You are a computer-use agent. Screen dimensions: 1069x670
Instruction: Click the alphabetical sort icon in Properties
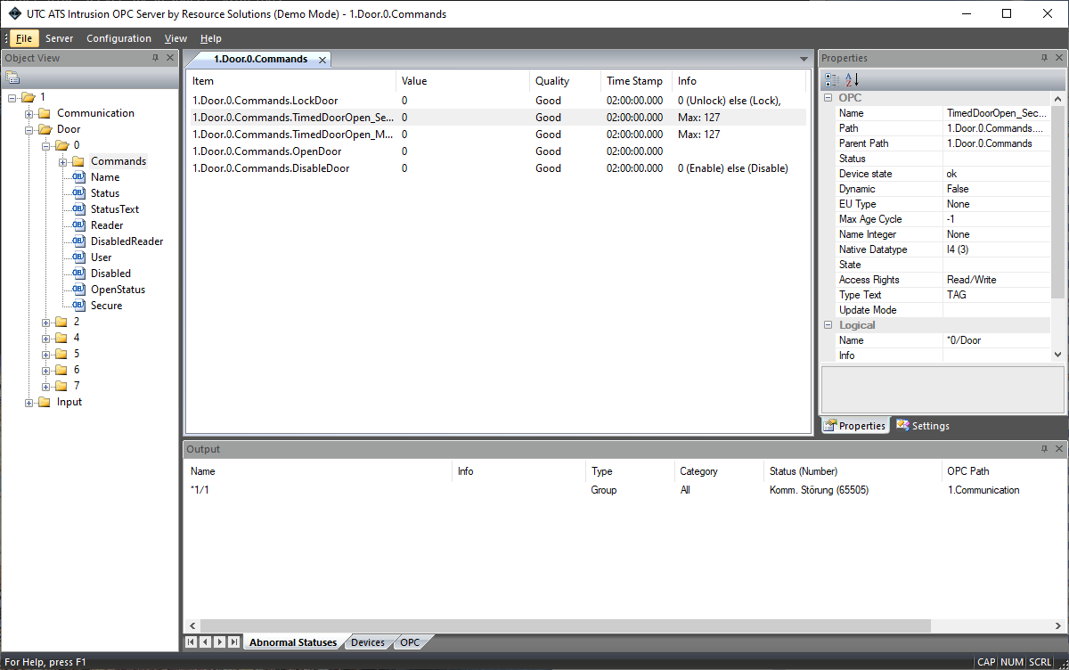tap(851, 79)
